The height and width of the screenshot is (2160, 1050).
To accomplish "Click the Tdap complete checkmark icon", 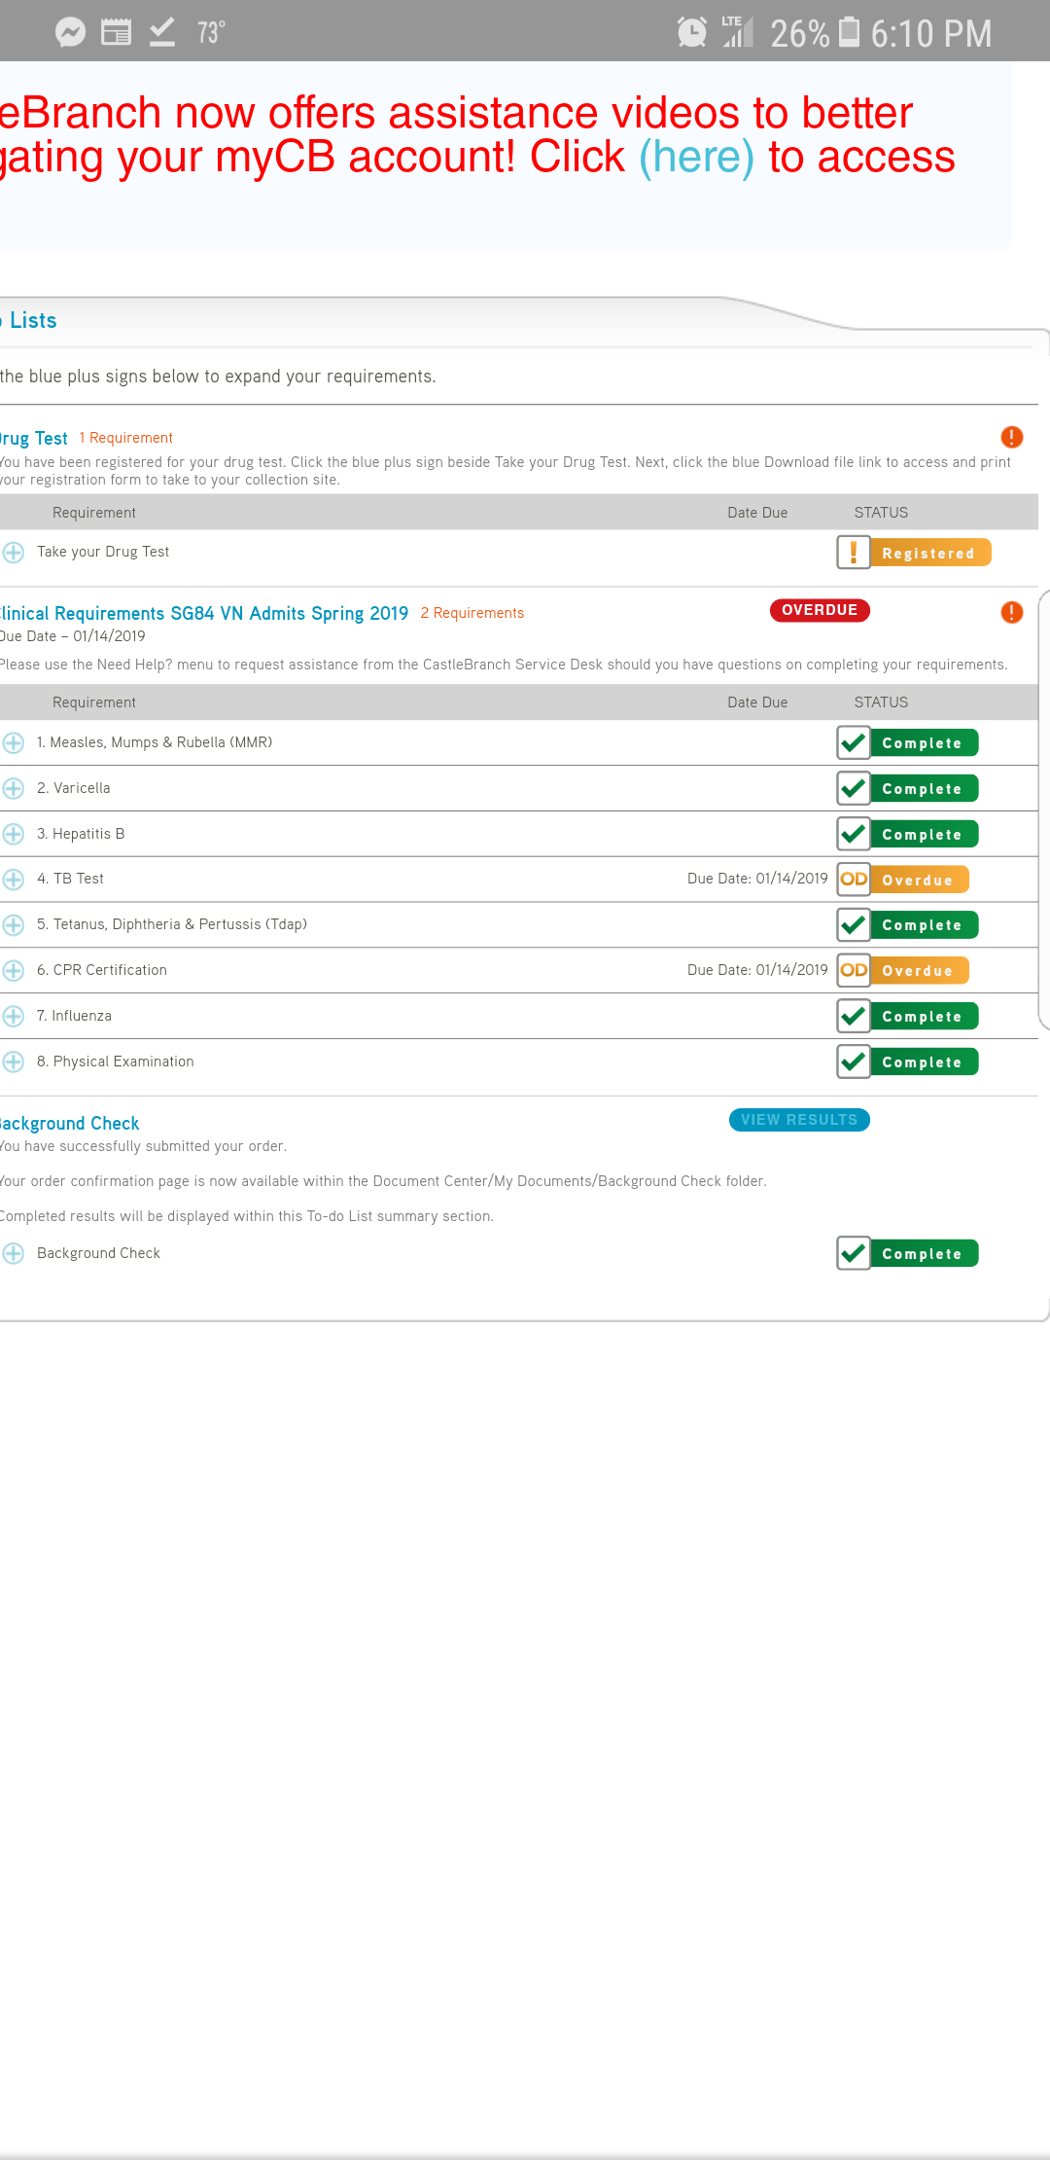I will coord(854,925).
